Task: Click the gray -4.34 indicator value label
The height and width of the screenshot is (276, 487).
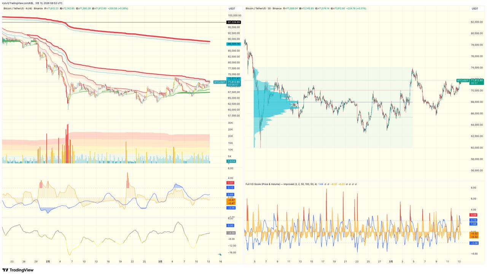Action: coord(231,233)
